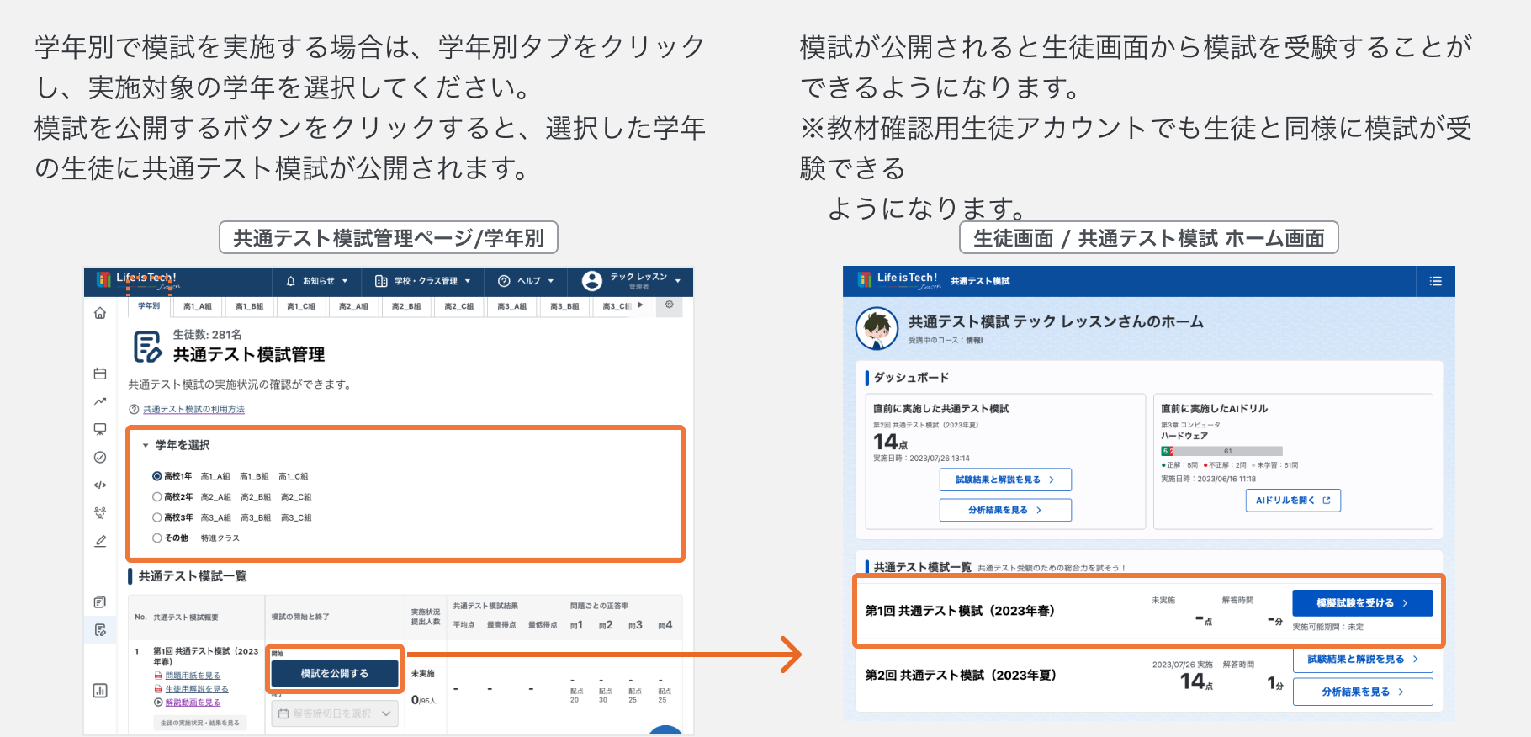Click the user account avatar icon
Image resolution: width=1531 pixels, height=737 pixels.
click(x=592, y=281)
